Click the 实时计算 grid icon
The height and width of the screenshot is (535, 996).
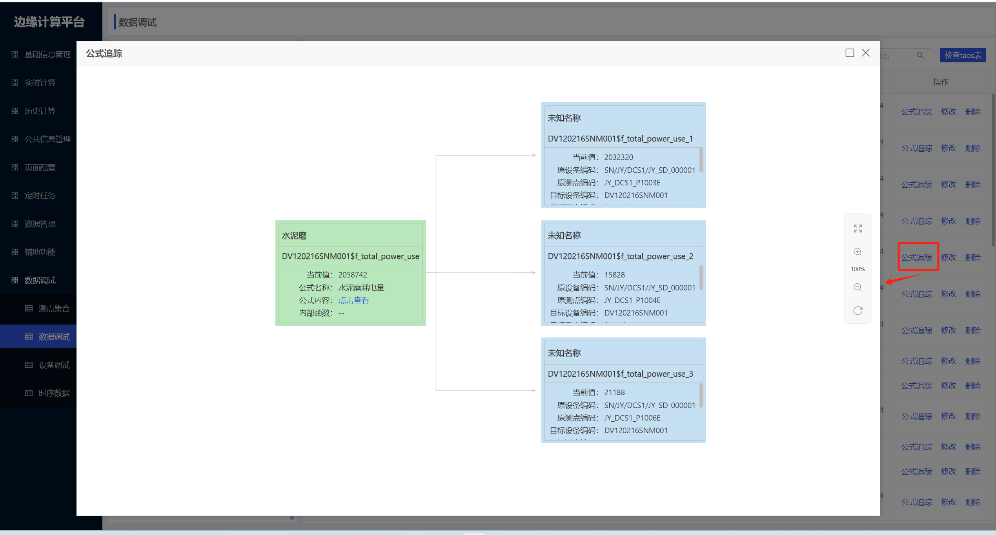(x=15, y=83)
